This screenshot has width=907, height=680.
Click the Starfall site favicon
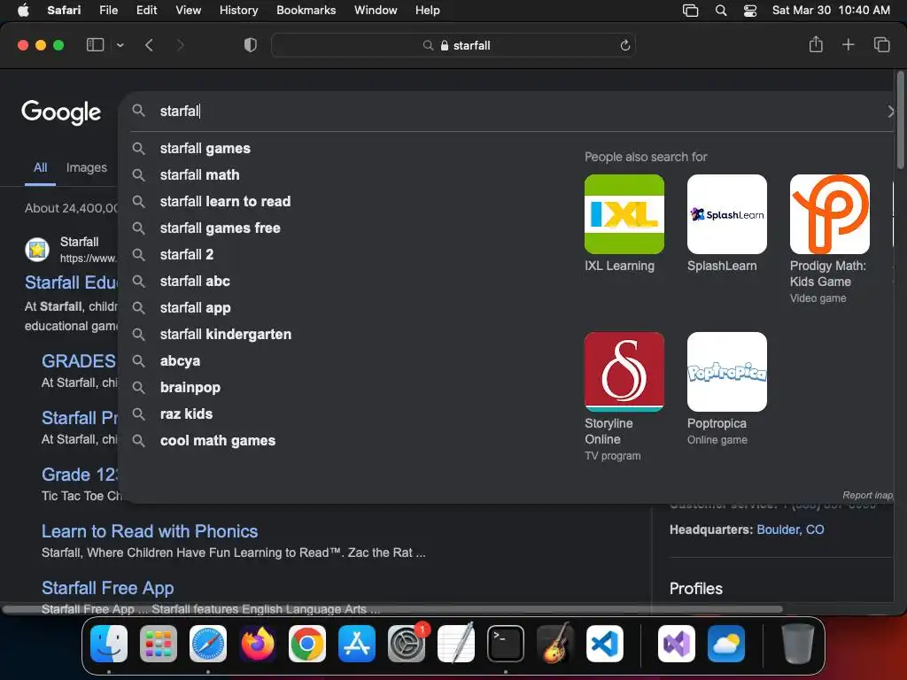coord(37,249)
